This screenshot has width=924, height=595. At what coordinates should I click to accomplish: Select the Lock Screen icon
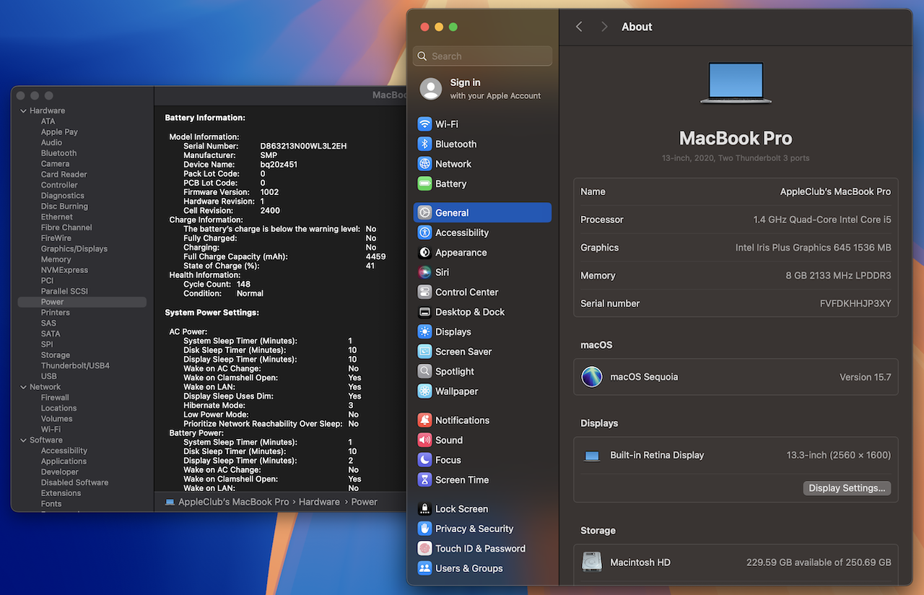coord(424,508)
